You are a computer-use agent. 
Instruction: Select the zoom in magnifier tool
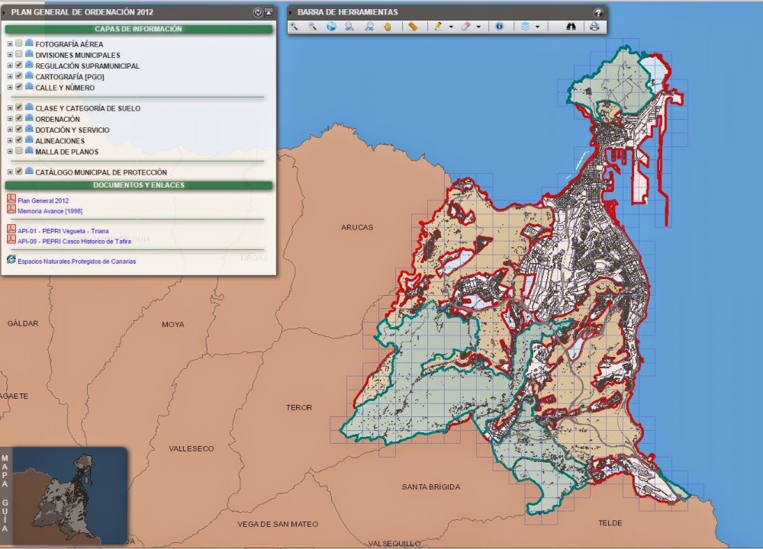294,26
